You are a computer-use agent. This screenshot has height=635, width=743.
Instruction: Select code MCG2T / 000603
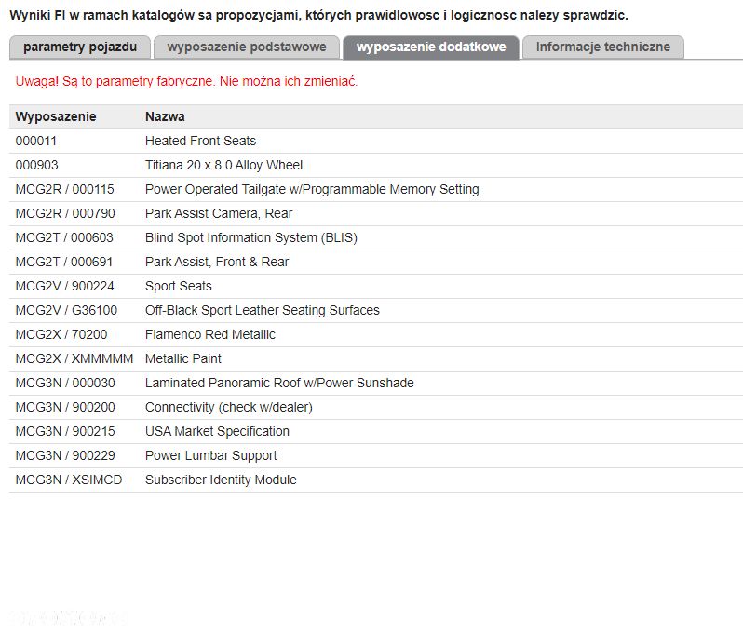[x=64, y=237]
